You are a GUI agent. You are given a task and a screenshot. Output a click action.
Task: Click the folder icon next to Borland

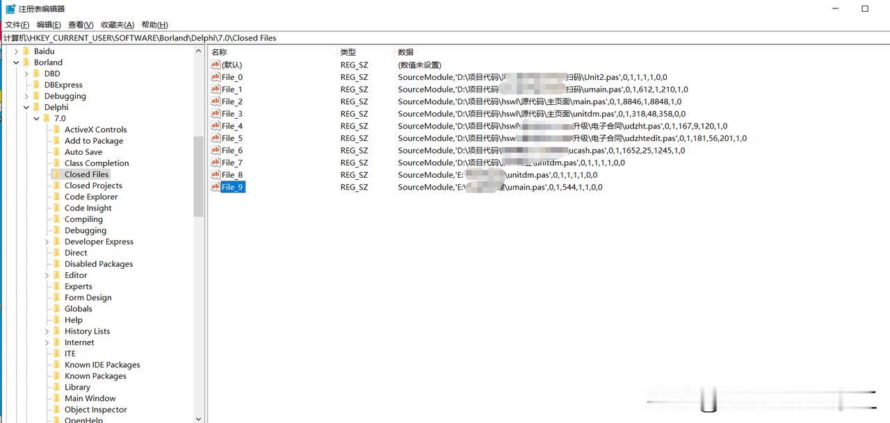click(26, 62)
